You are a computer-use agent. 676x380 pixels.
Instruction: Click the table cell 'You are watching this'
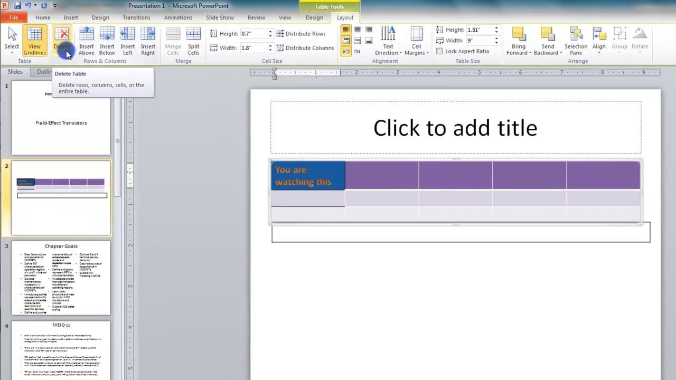coord(308,176)
